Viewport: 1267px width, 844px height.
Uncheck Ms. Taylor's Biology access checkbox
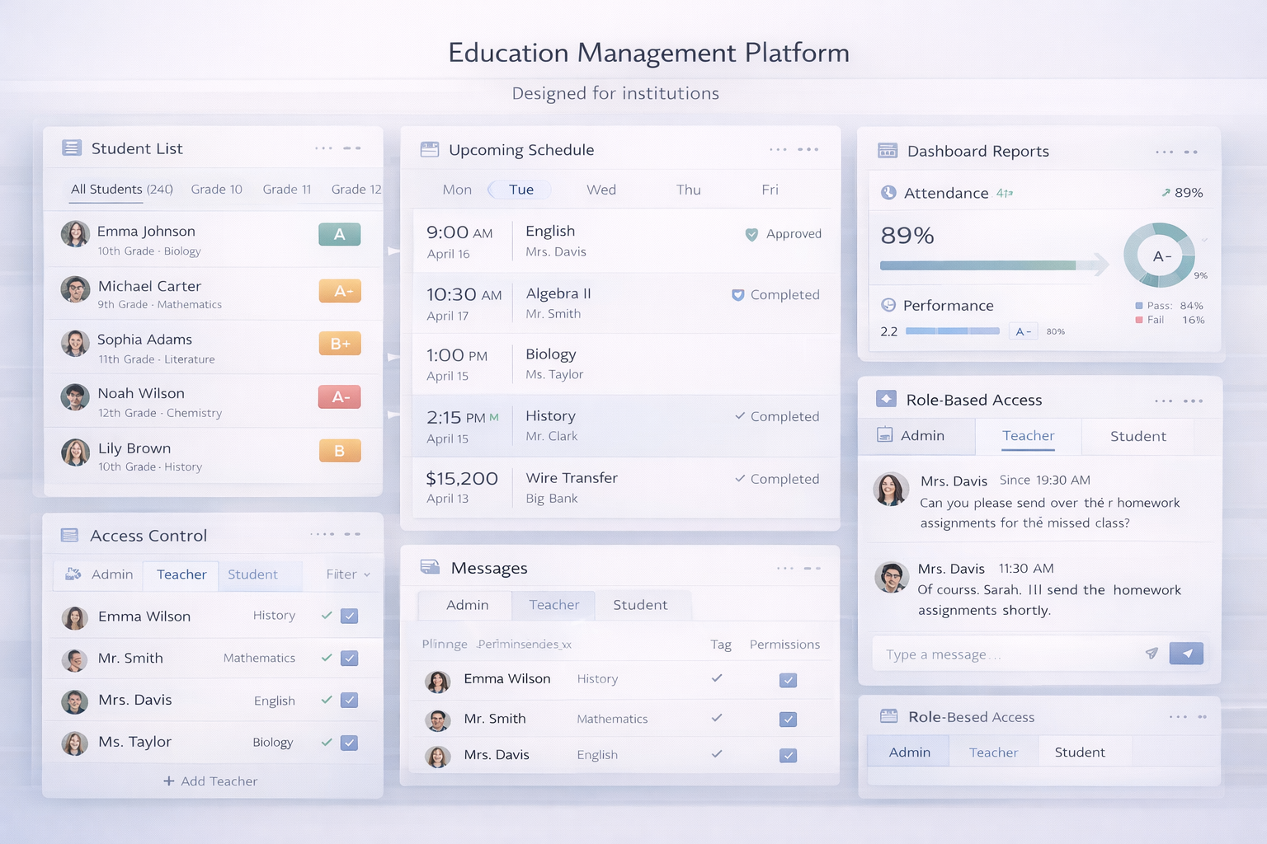[350, 743]
